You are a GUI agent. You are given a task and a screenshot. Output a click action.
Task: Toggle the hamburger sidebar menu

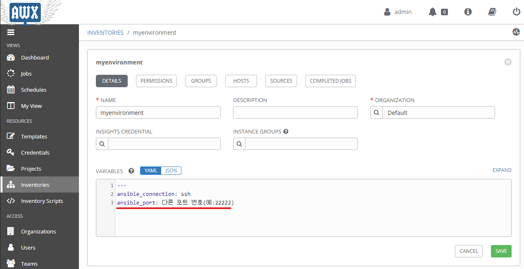11,32
